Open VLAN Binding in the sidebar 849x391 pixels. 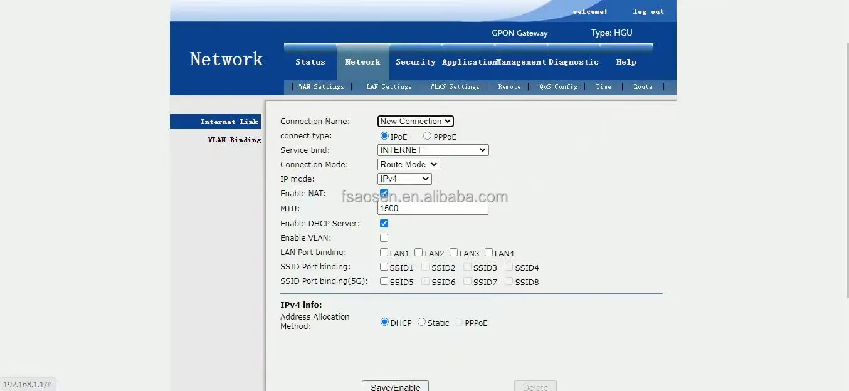[x=235, y=140]
